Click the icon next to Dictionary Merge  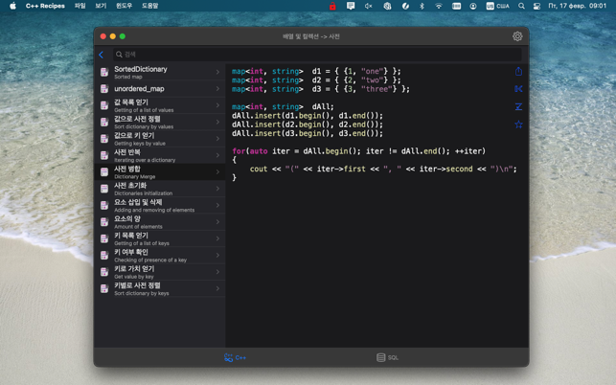[104, 171]
